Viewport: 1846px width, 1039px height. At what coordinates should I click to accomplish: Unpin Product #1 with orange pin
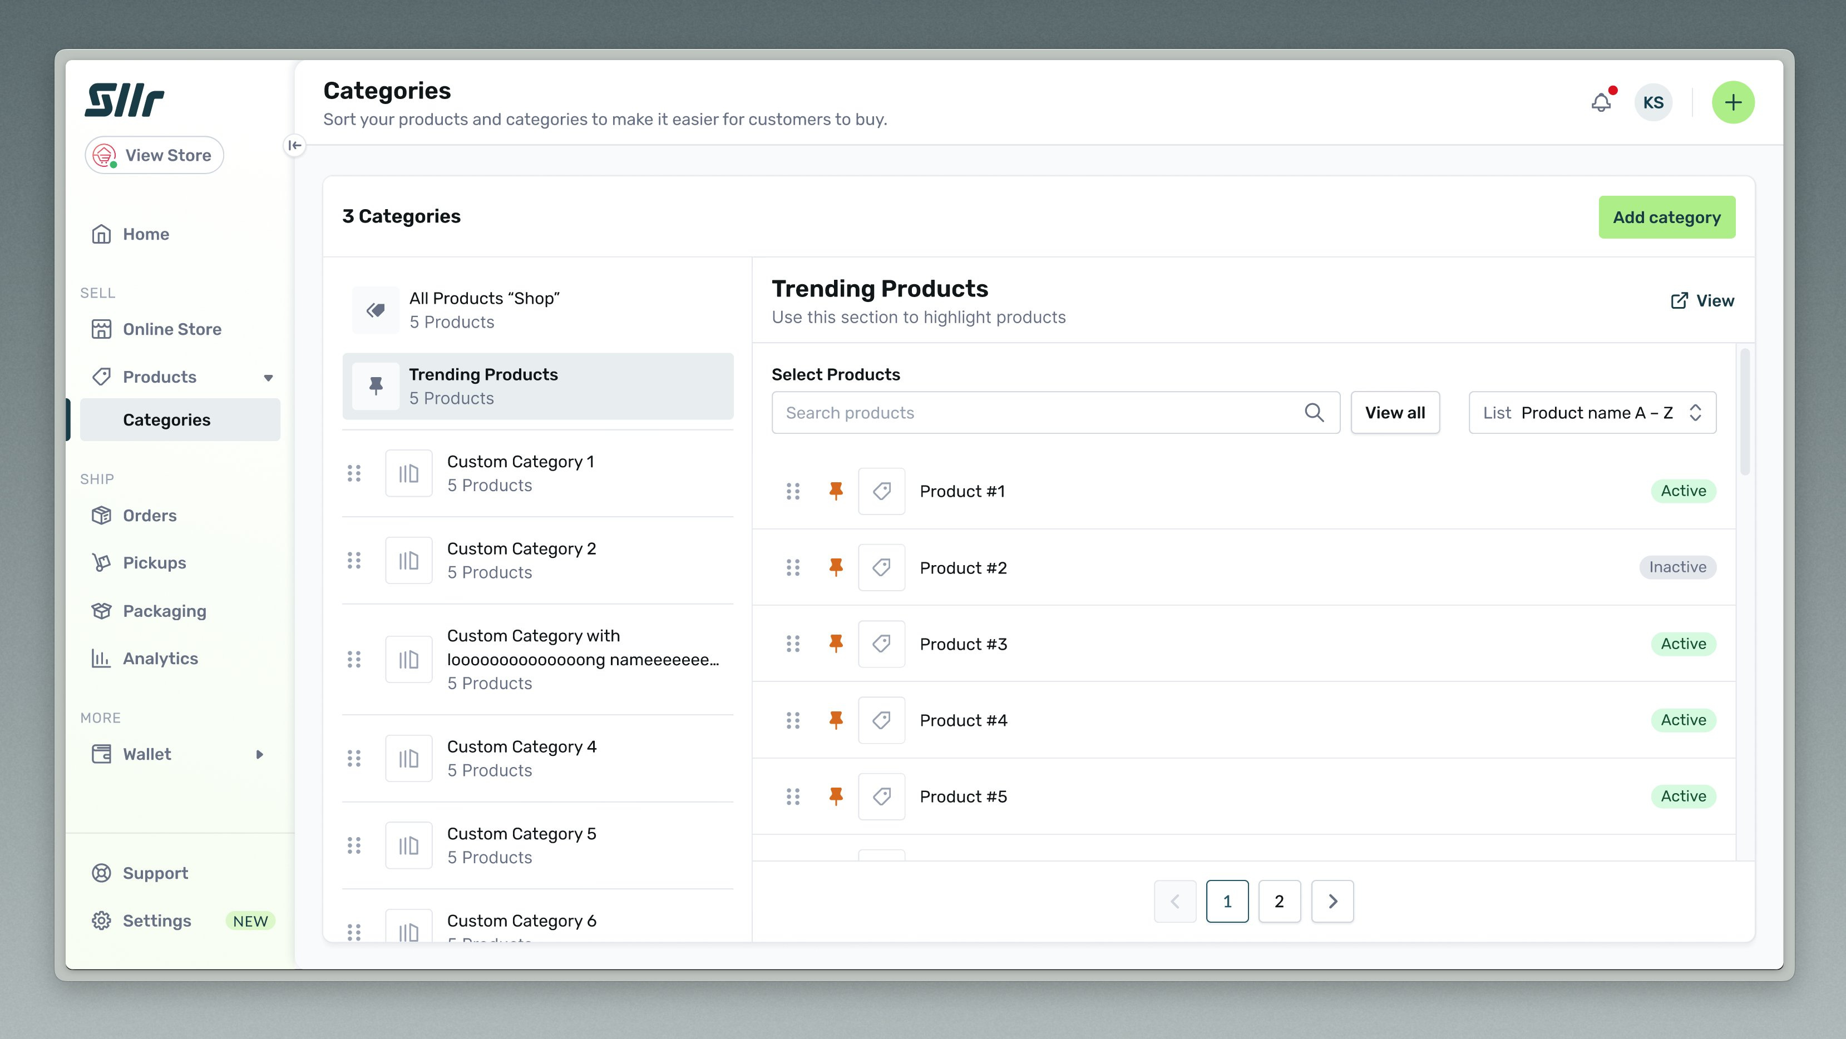click(x=836, y=491)
